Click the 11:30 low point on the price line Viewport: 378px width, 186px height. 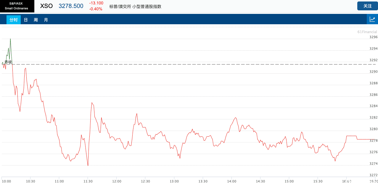(88, 165)
